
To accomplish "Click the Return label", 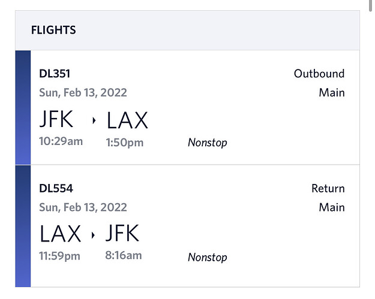I will tap(328, 188).
